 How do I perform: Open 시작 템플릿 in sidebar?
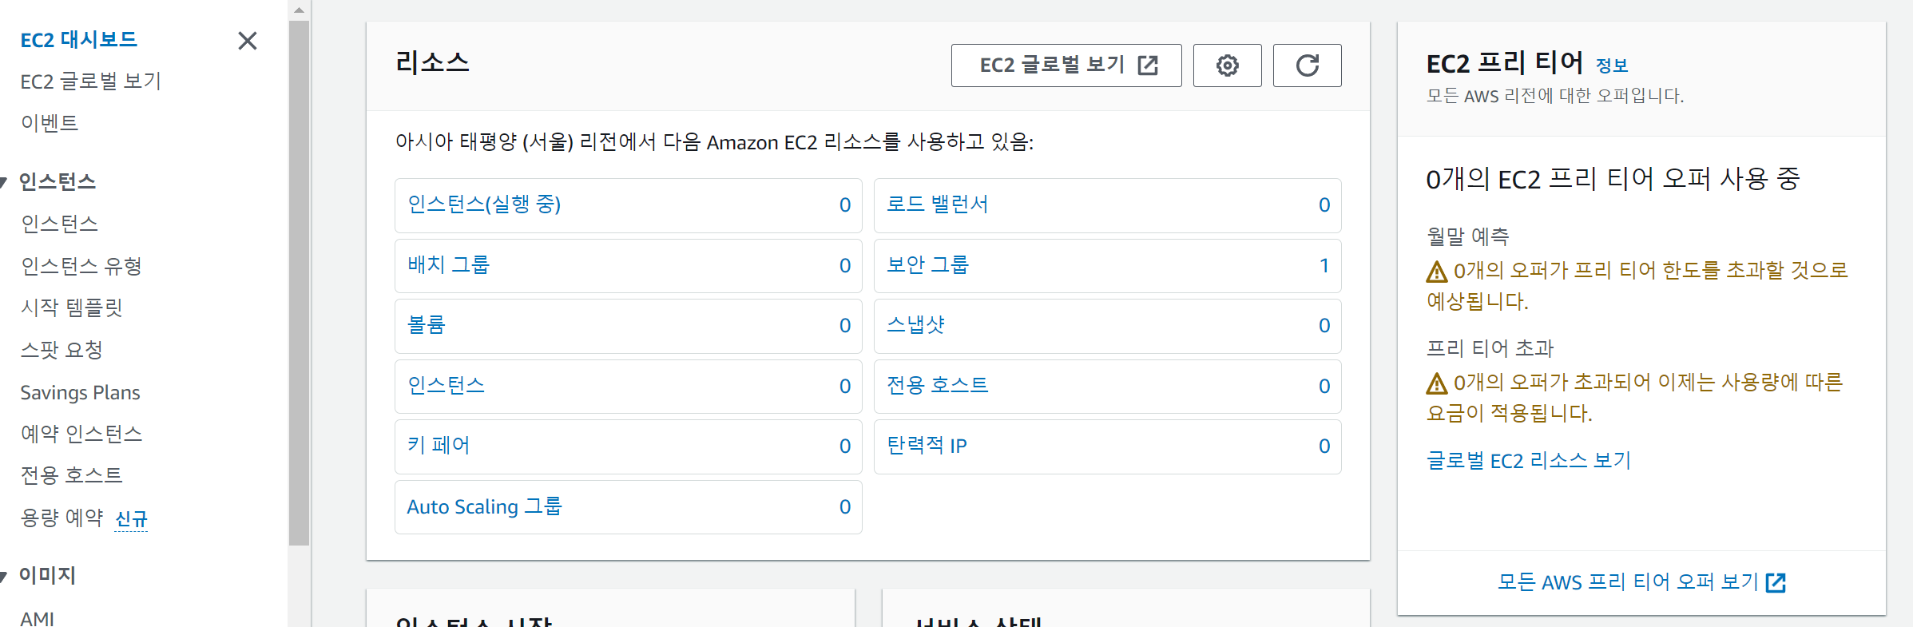point(72,308)
